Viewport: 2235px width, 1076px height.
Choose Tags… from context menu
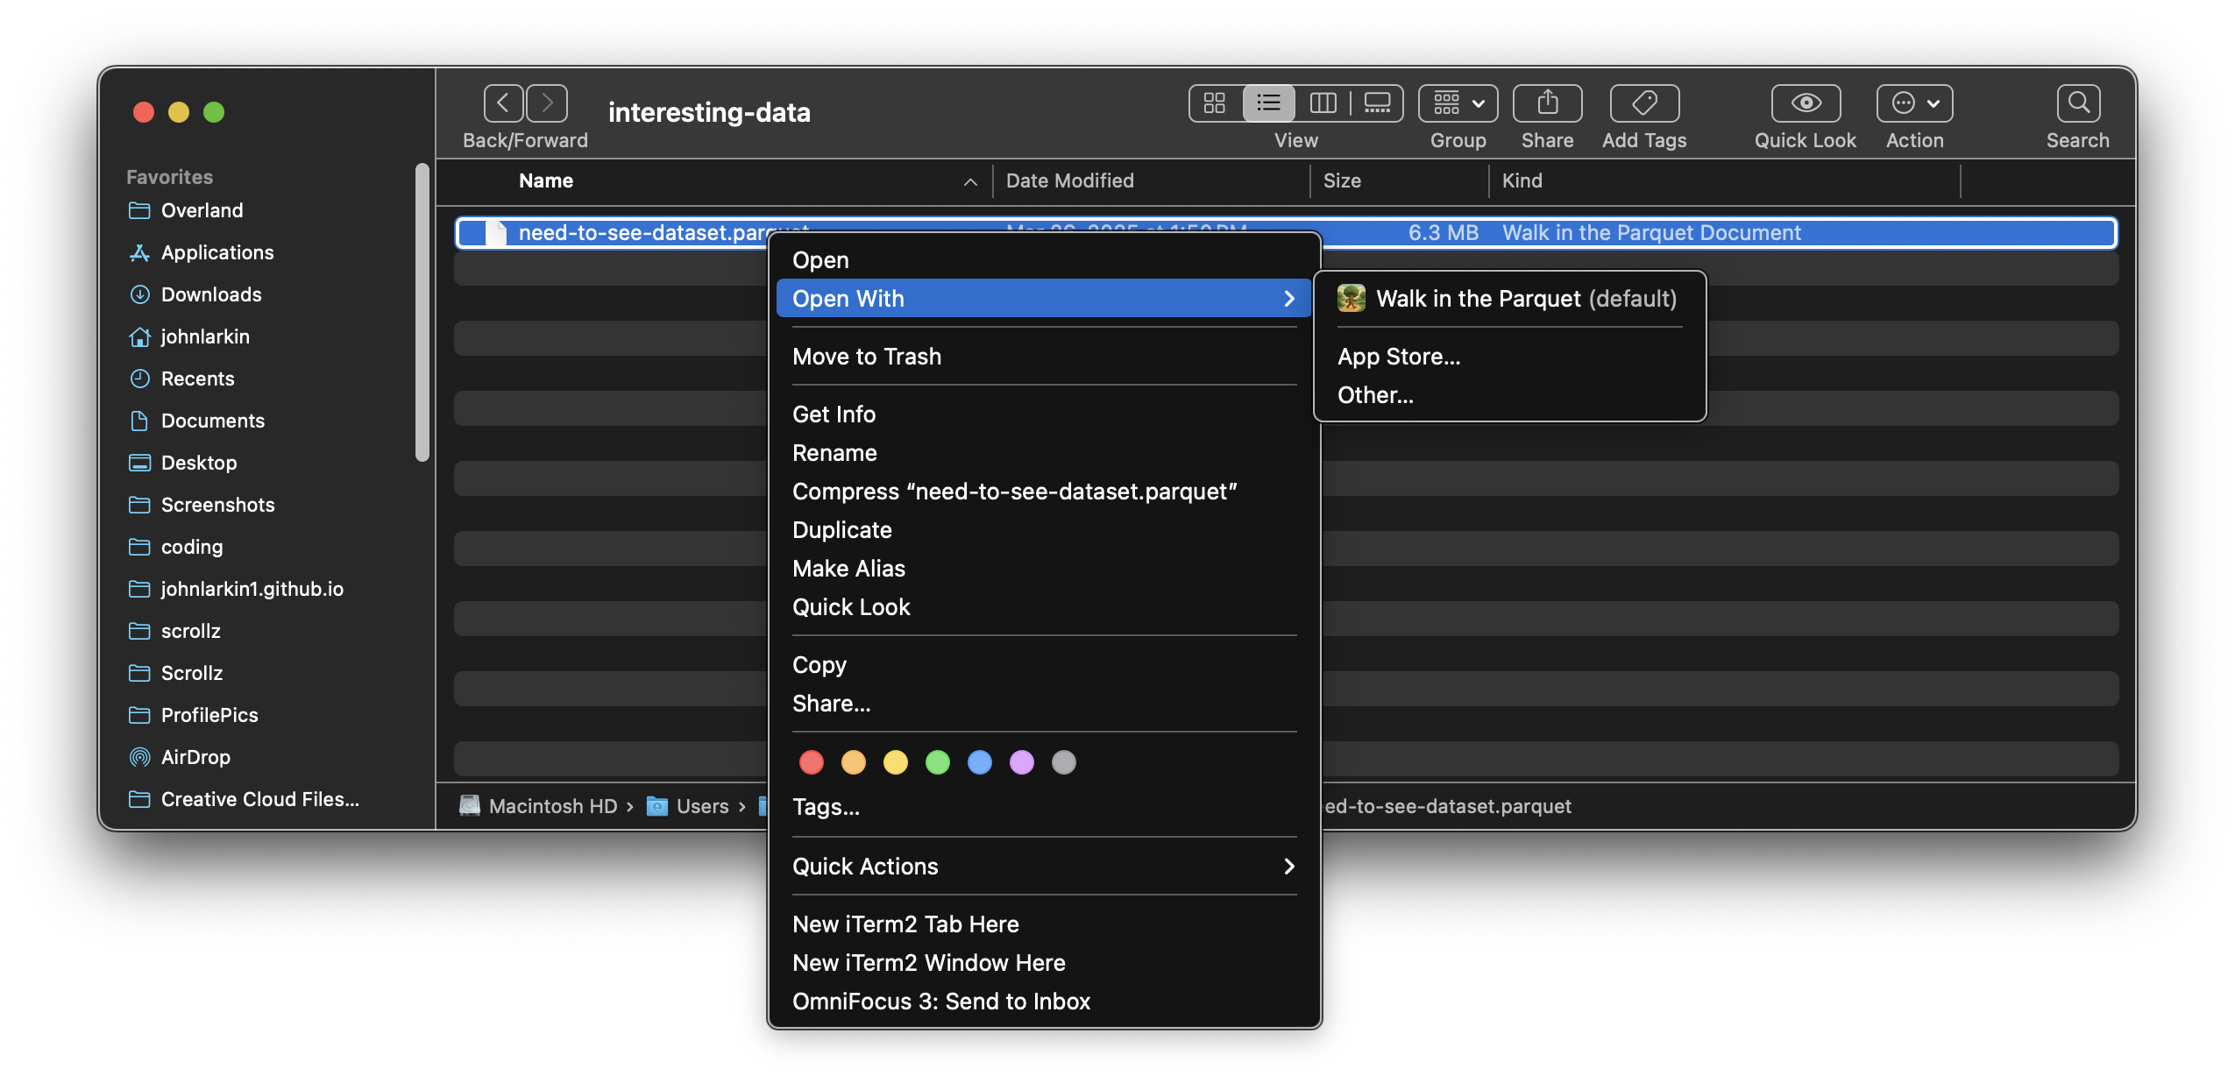point(1044,807)
